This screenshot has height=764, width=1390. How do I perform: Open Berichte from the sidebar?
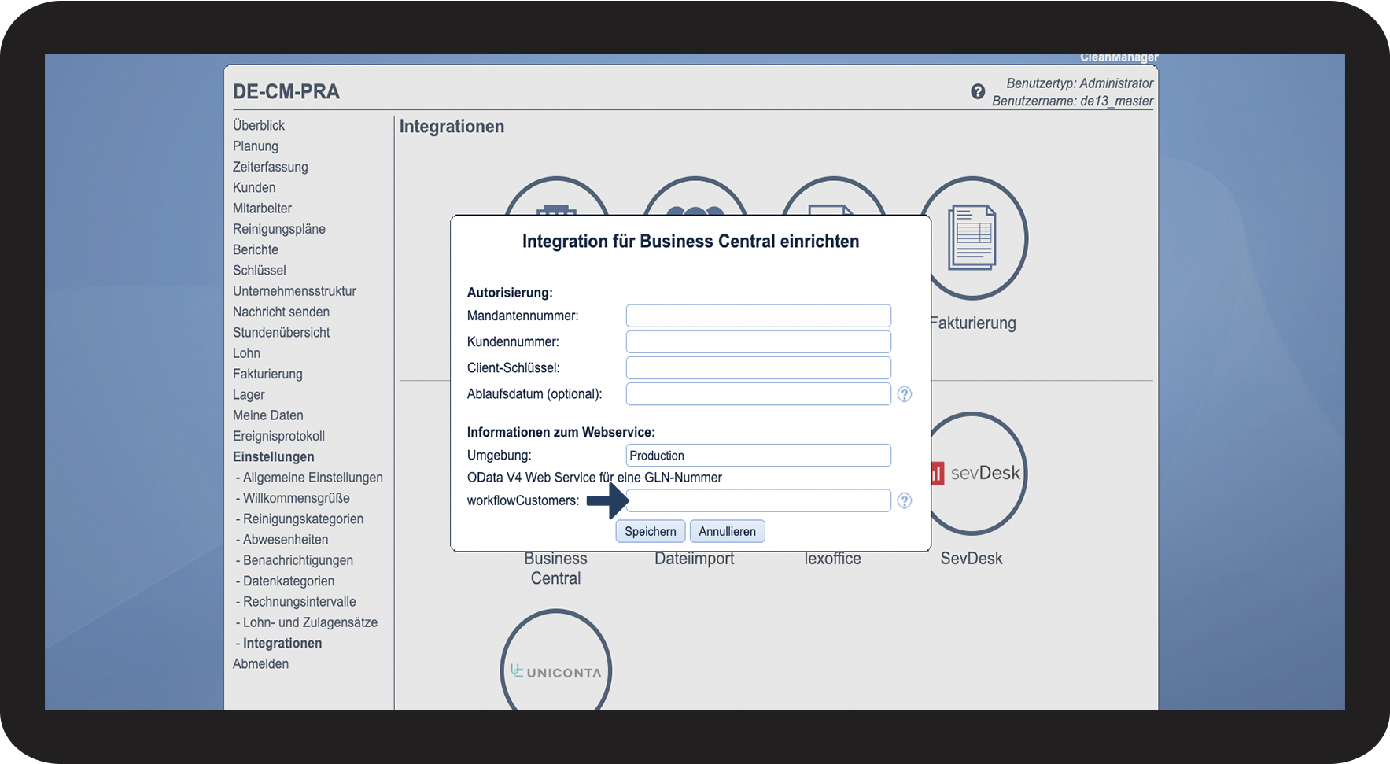click(256, 249)
